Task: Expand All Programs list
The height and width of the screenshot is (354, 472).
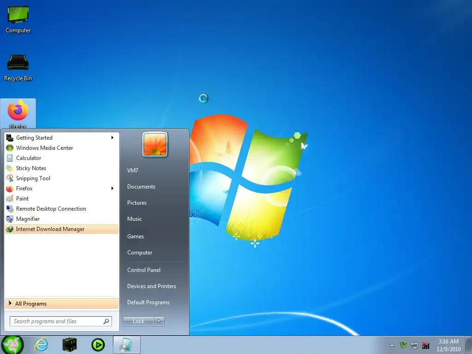Action: pos(62,303)
